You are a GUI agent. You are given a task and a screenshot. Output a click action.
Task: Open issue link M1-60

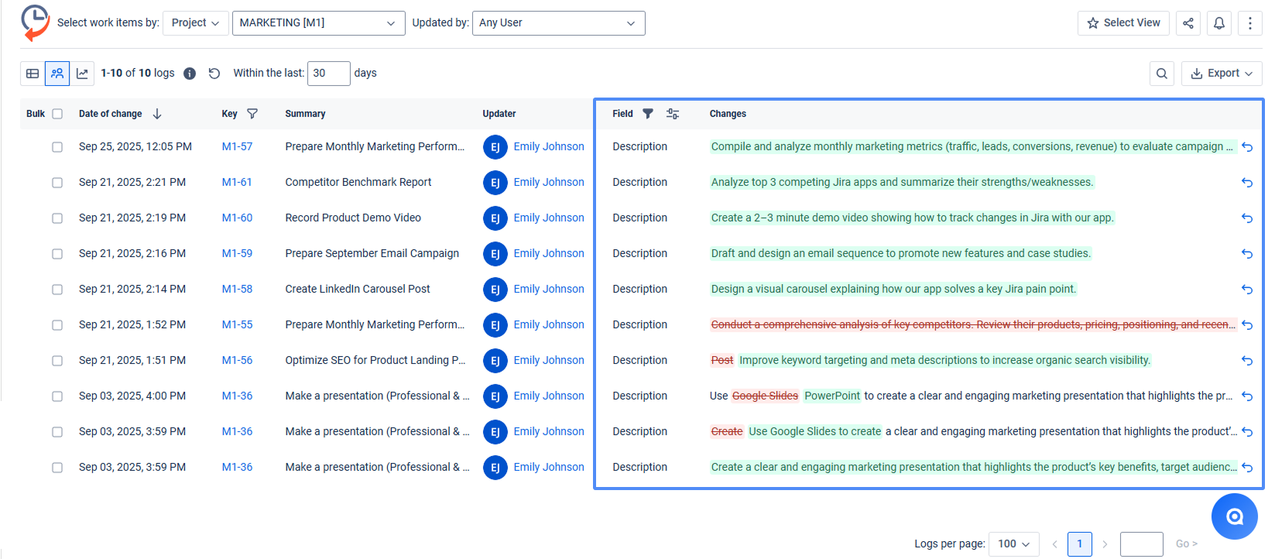point(237,218)
